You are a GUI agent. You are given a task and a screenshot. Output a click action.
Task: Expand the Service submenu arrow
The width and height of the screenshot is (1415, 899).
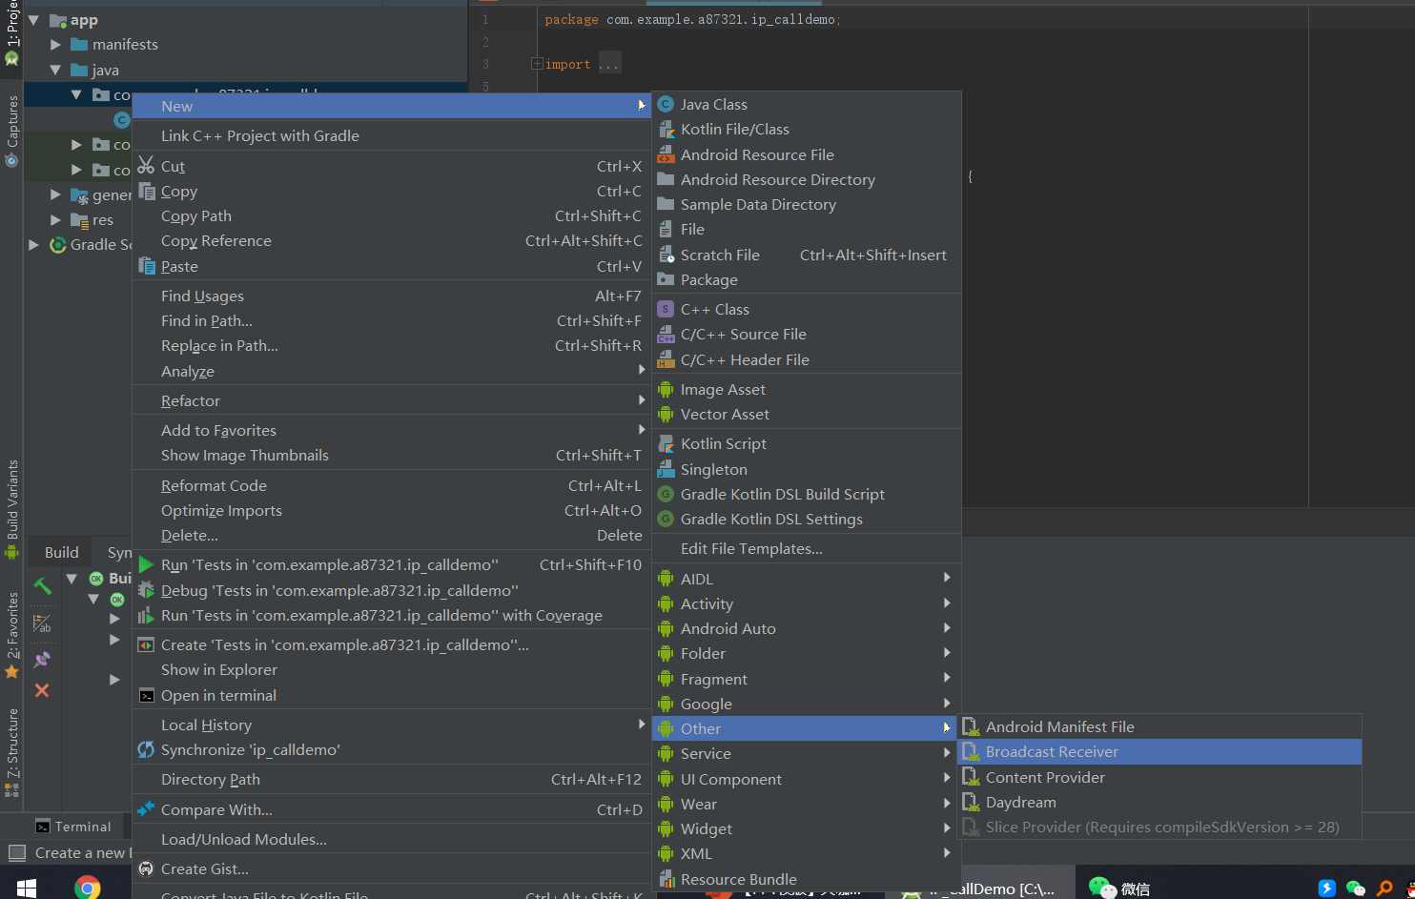point(946,752)
